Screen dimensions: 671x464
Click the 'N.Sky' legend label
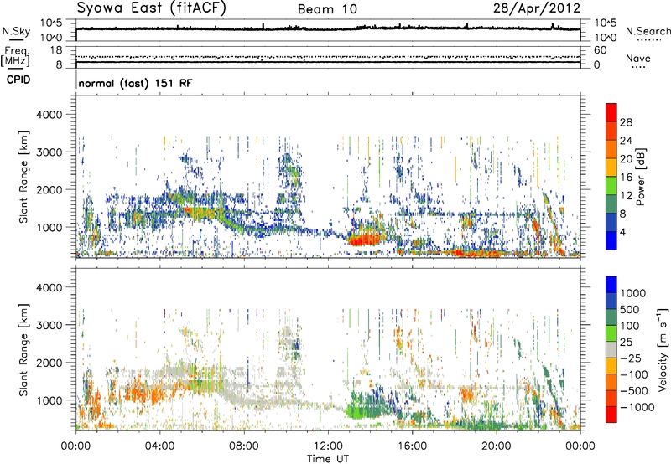[x=16, y=31]
